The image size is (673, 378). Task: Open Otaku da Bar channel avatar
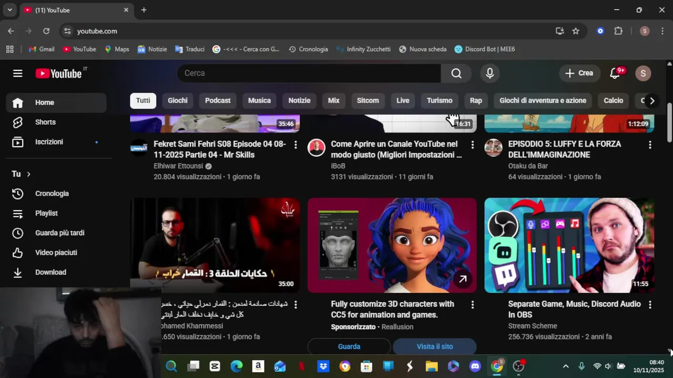[494, 148]
